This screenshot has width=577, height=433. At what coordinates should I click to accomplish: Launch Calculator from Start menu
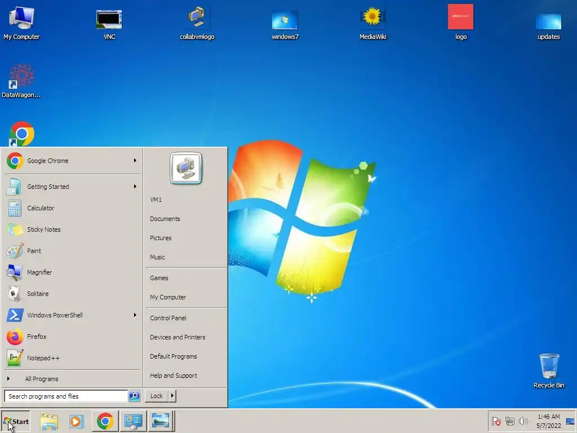pyautogui.click(x=72, y=208)
